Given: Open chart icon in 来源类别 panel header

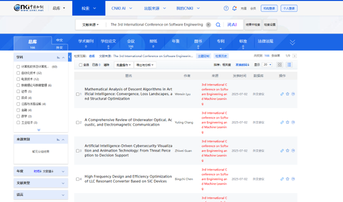Looking at the screenshot, I should [58, 140].
